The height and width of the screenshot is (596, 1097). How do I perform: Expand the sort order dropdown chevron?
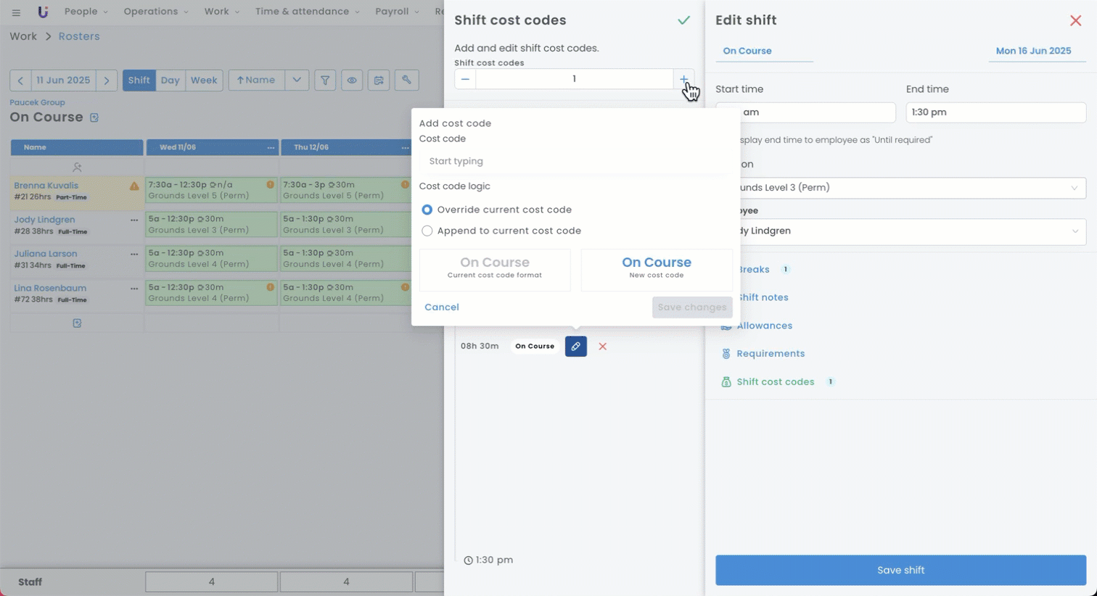coord(297,80)
